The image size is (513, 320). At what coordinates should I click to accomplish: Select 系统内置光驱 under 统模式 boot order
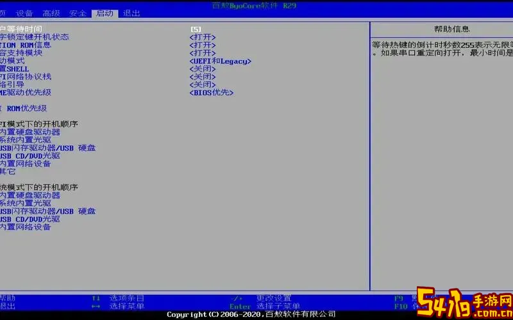coord(26,203)
